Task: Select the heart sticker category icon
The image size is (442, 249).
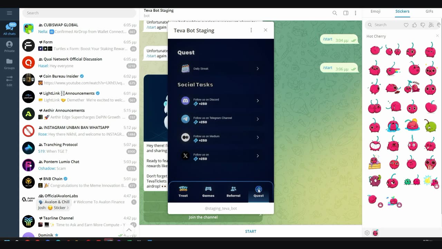Action: click(406, 25)
